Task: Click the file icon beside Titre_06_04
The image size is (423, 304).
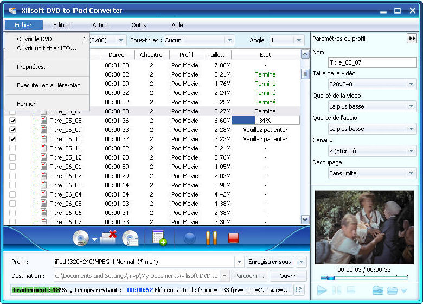Action: [x=43, y=194]
